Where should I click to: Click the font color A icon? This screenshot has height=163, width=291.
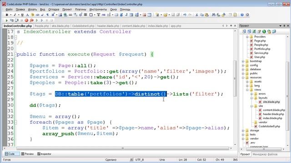tap(27, 15)
